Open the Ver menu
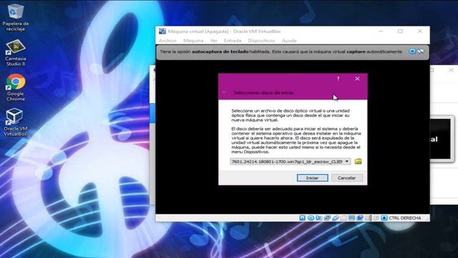 [x=214, y=41]
